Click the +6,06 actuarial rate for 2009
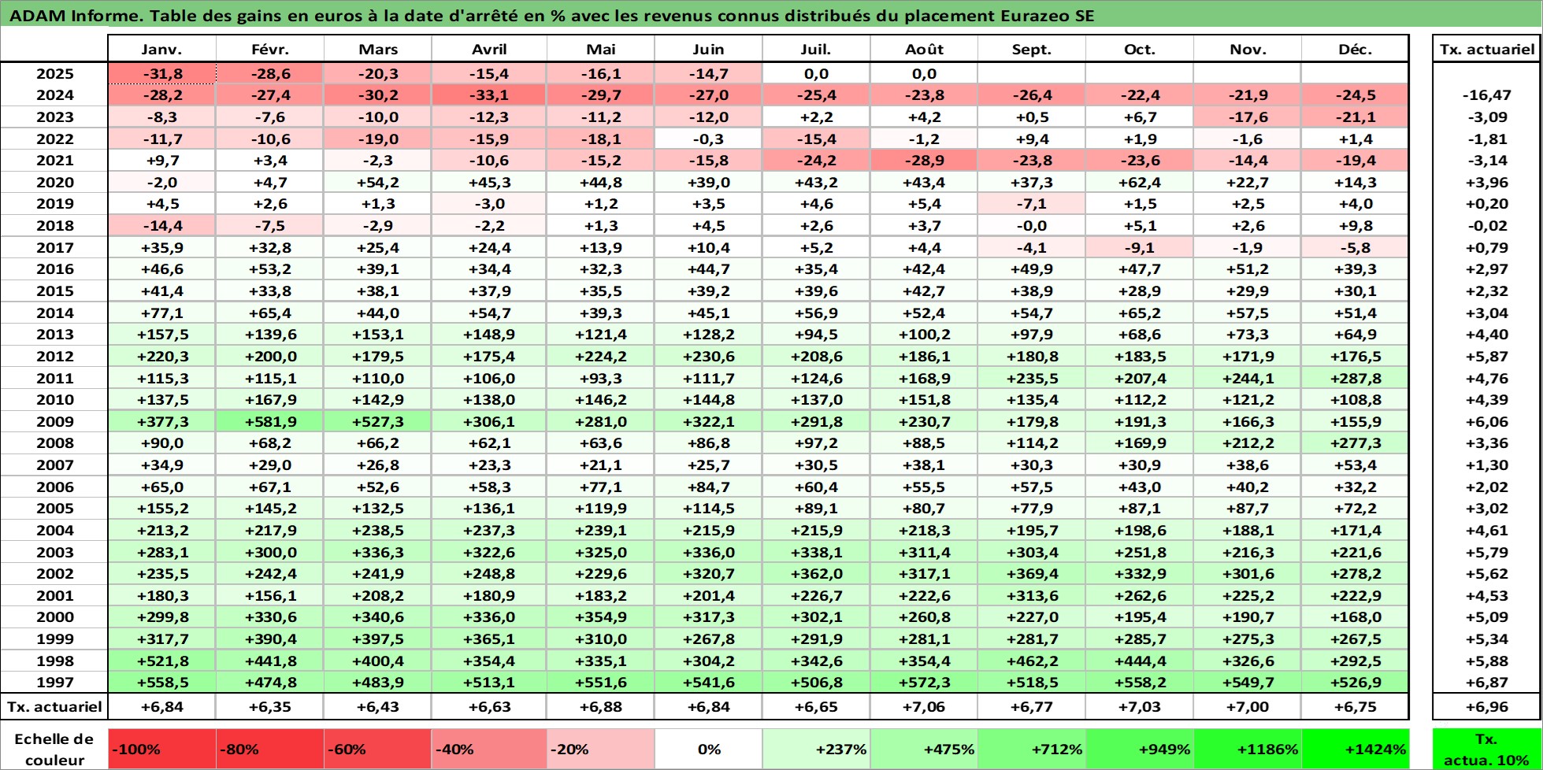1543x770 pixels. click(x=1487, y=422)
